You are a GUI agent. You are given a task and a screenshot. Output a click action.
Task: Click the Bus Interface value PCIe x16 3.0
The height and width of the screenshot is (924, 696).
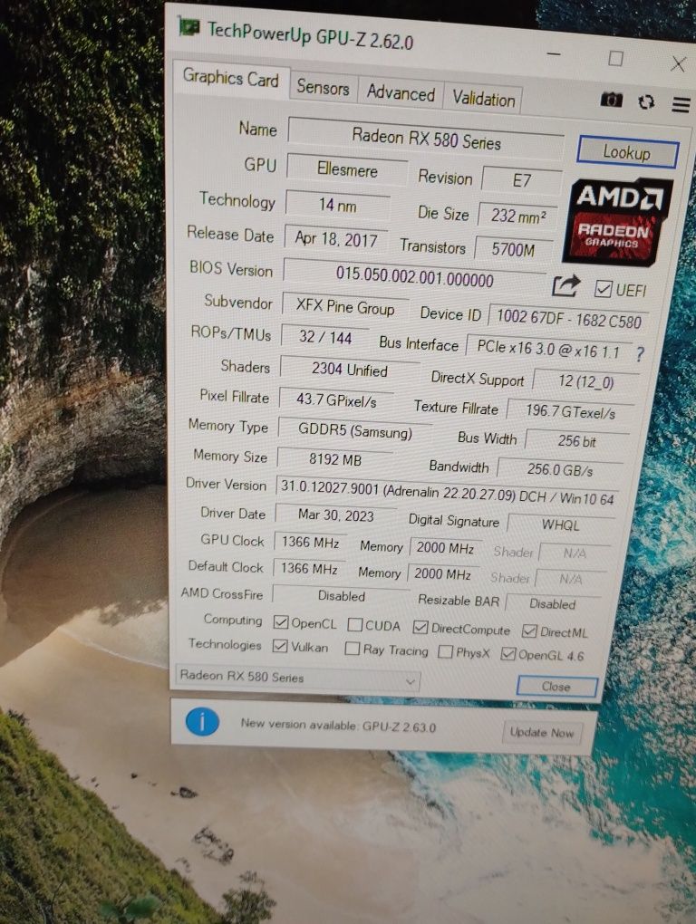548,350
